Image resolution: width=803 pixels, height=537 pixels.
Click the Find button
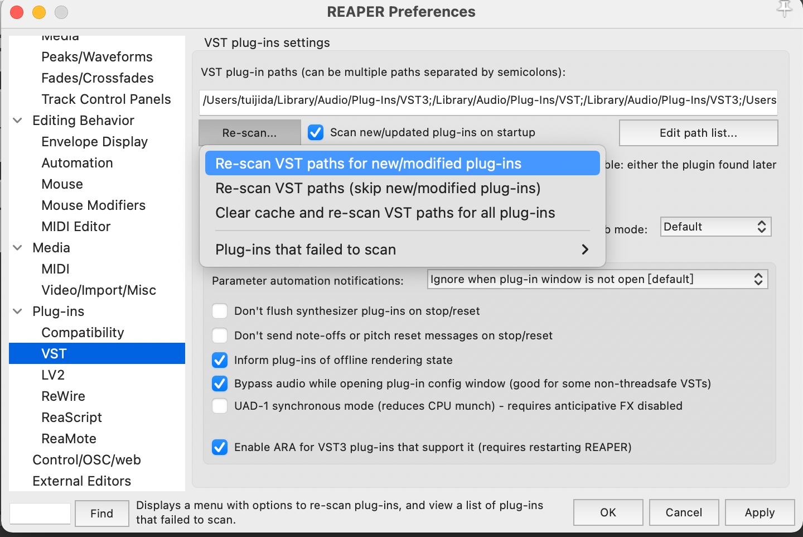tap(101, 514)
